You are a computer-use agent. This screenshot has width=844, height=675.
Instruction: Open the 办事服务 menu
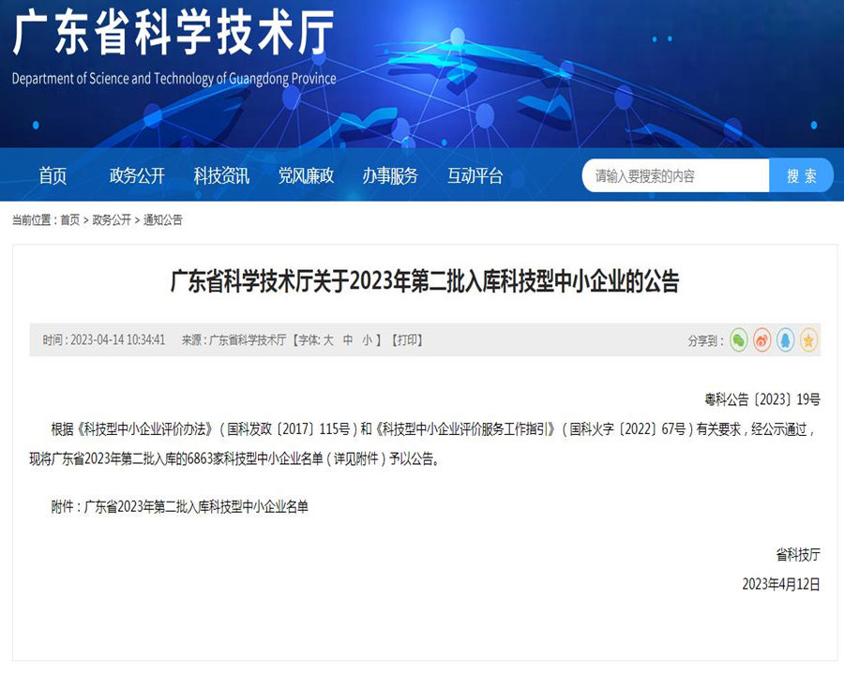[x=391, y=175]
